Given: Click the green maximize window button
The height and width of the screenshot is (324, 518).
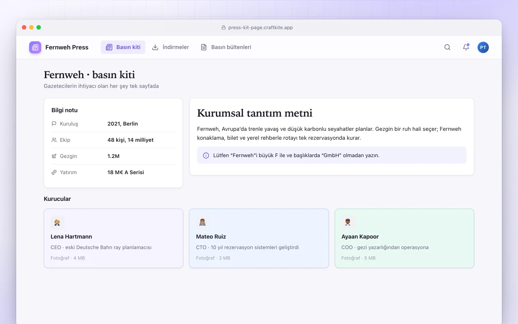Looking at the screenshot, I should click(x=39, y=28).
